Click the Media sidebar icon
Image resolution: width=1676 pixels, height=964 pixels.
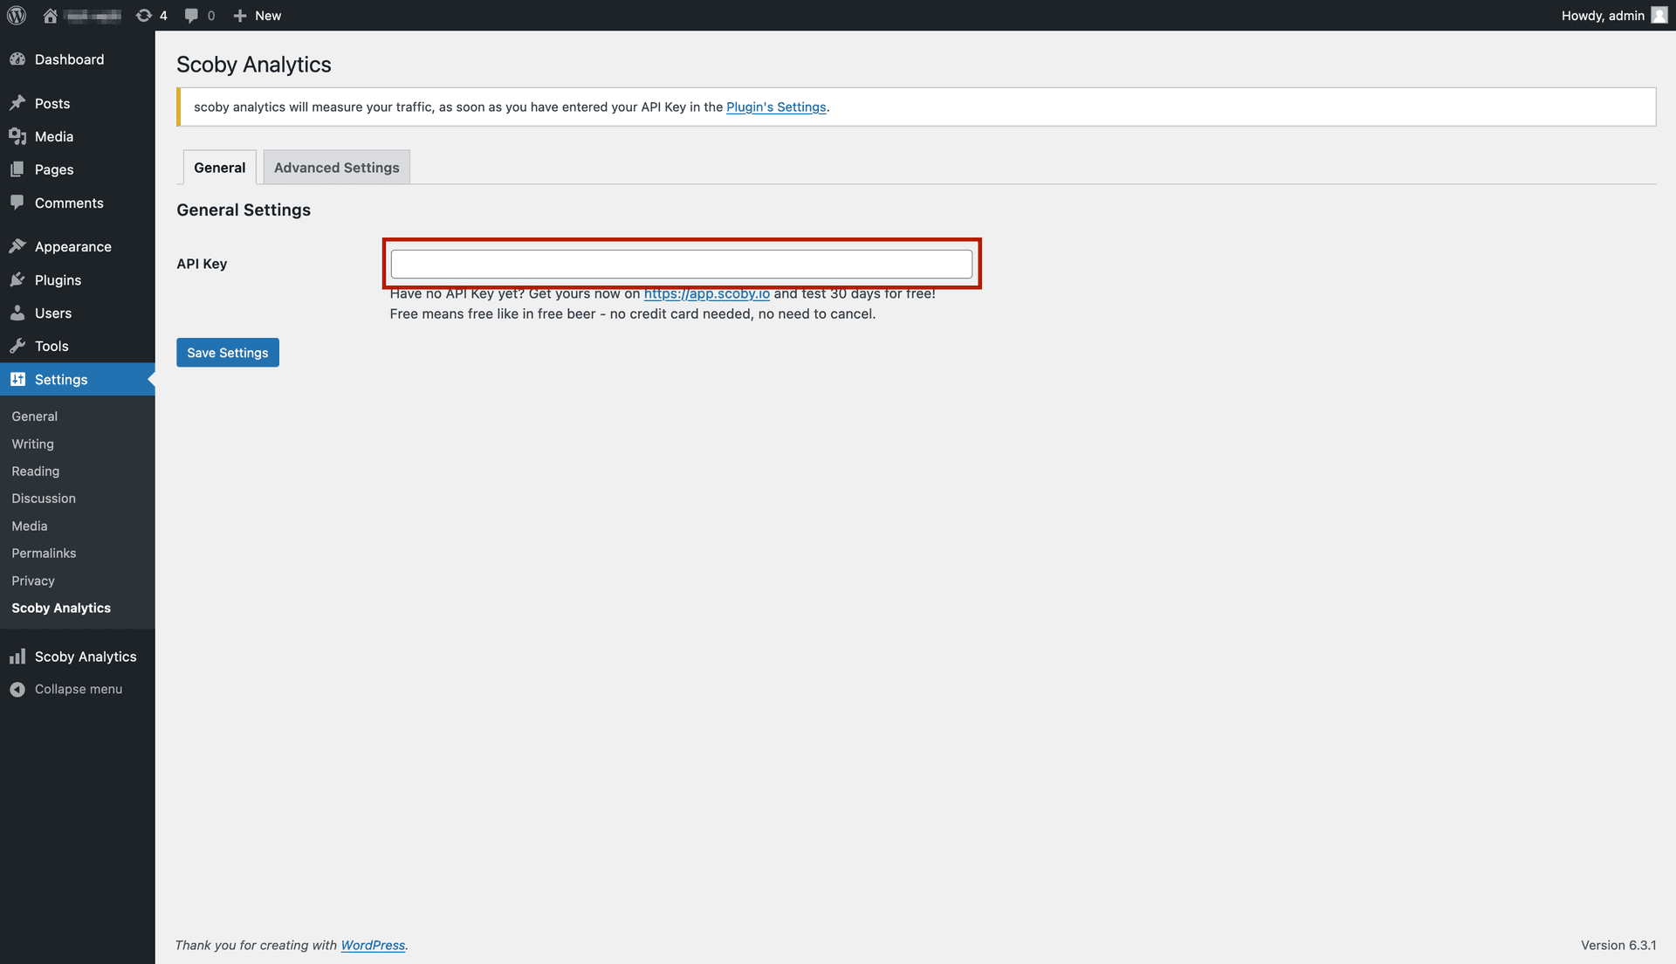coord(17,136)
